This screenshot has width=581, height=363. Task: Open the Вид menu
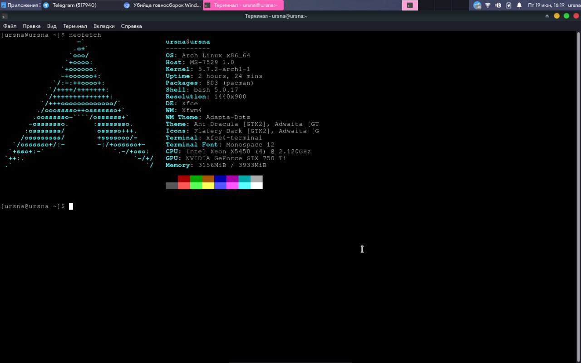coord(52,26)
